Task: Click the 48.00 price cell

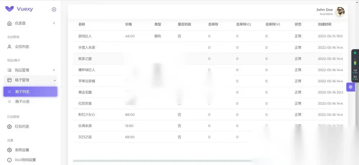Action: 130,36
